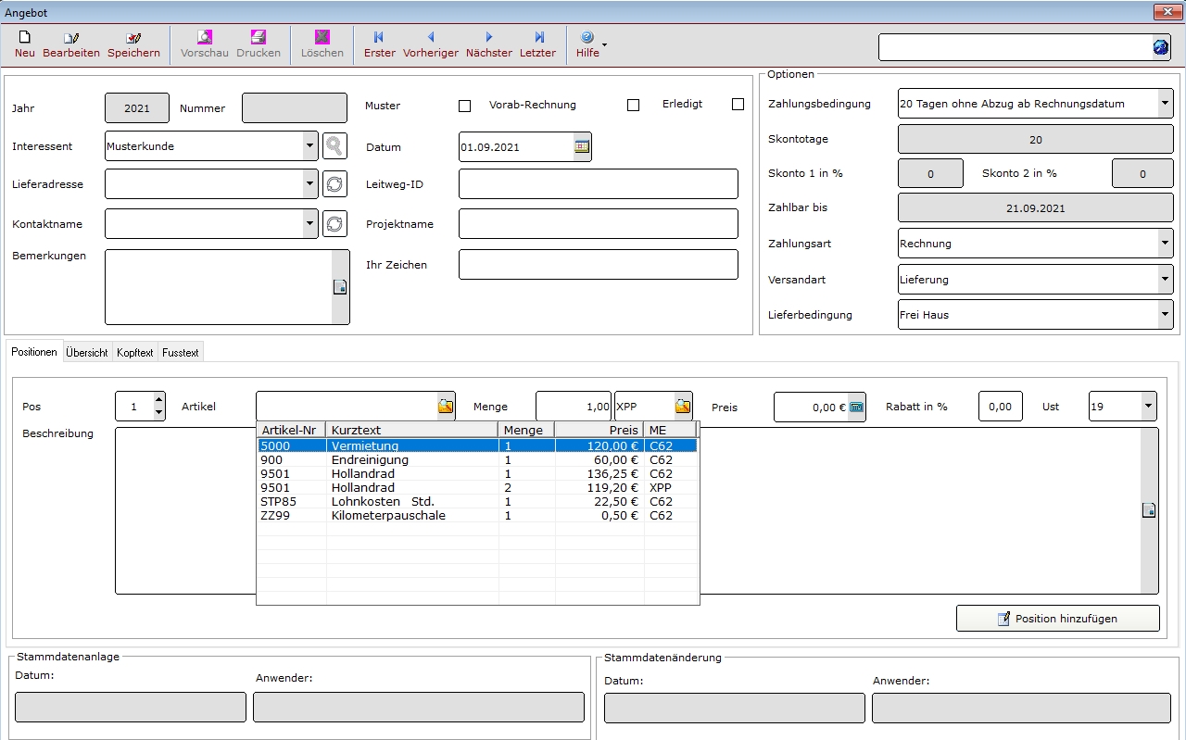Select the Lohnkosten Std. article row

pos(382,502)
